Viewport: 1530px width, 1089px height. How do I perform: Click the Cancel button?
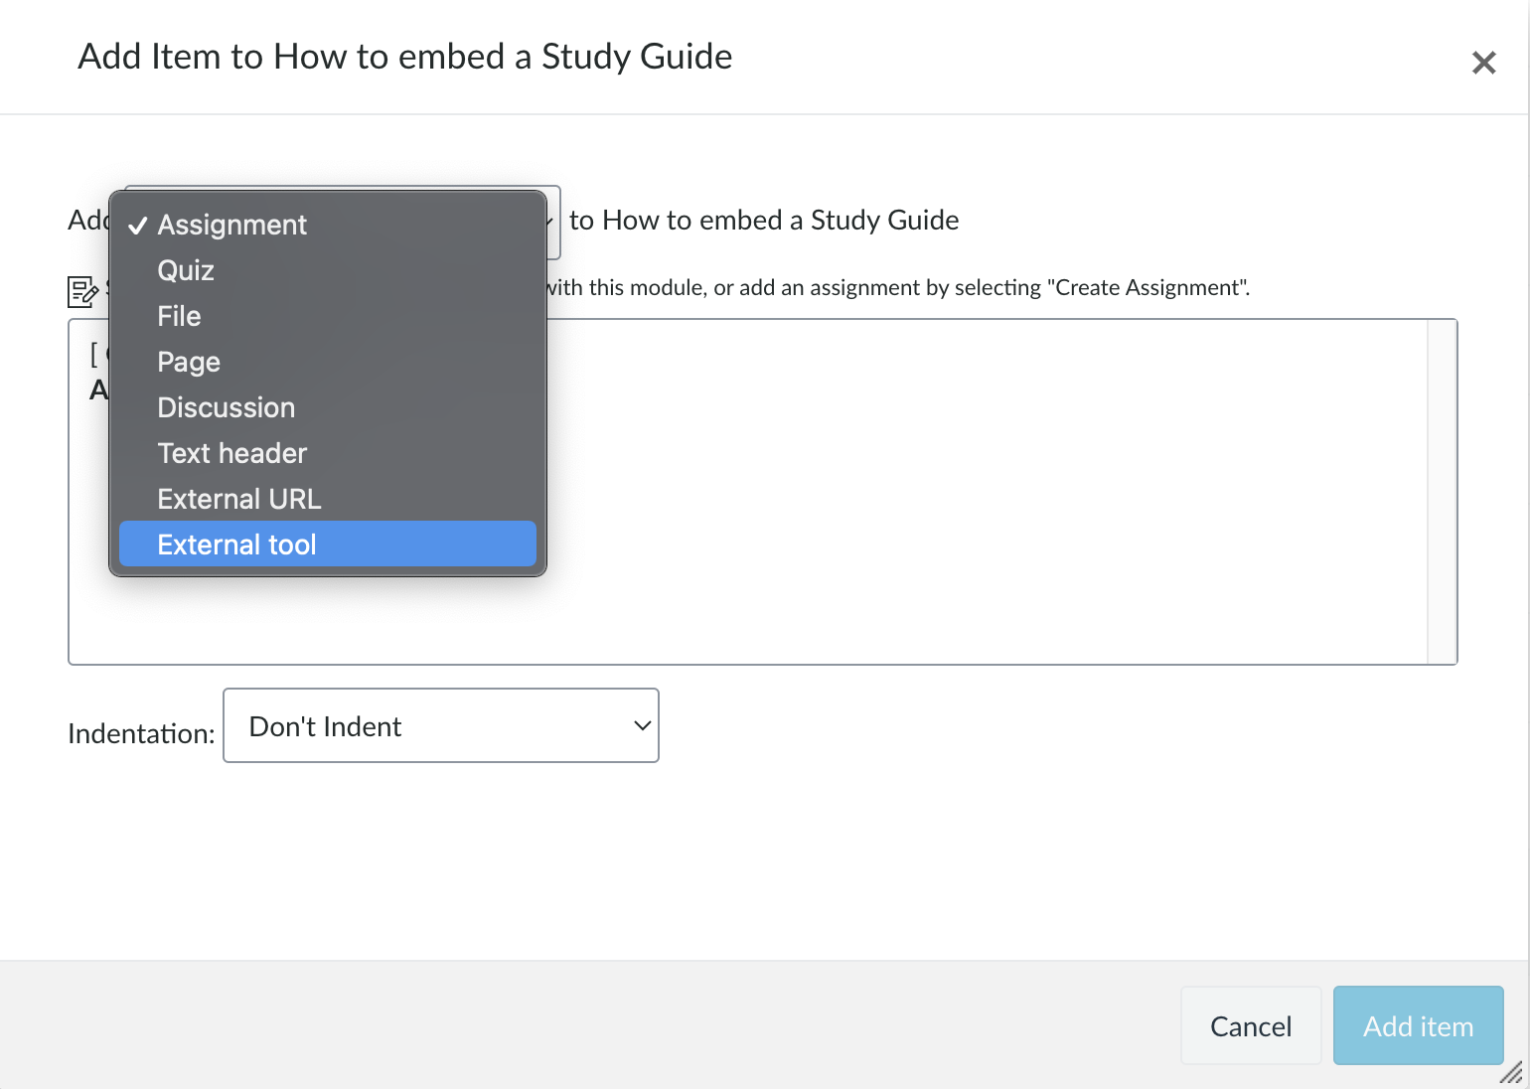click(1250, 1025)
